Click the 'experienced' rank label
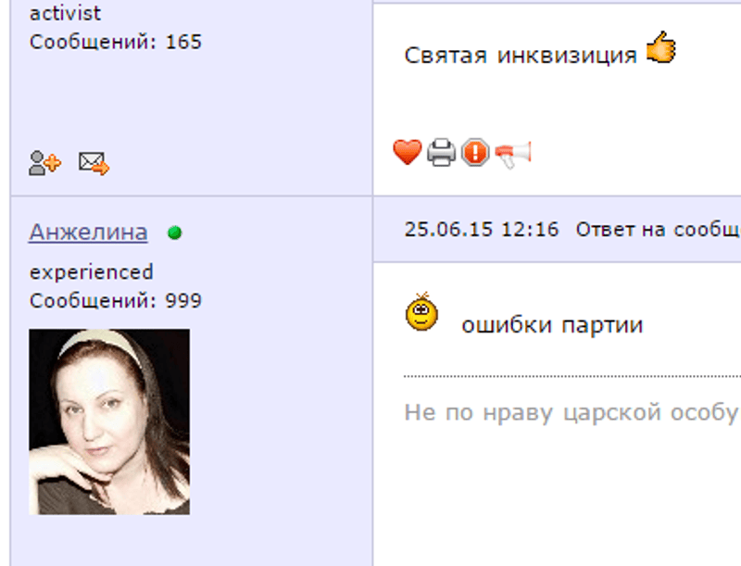The width and height of the screenshot is (741, 566). point(91,272)
